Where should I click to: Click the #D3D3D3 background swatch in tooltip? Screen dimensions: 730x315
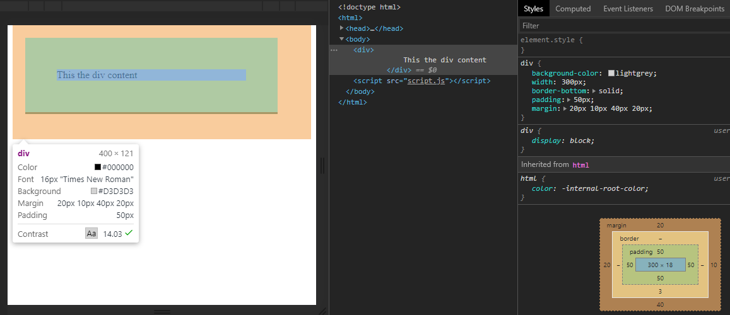[94, 191]
